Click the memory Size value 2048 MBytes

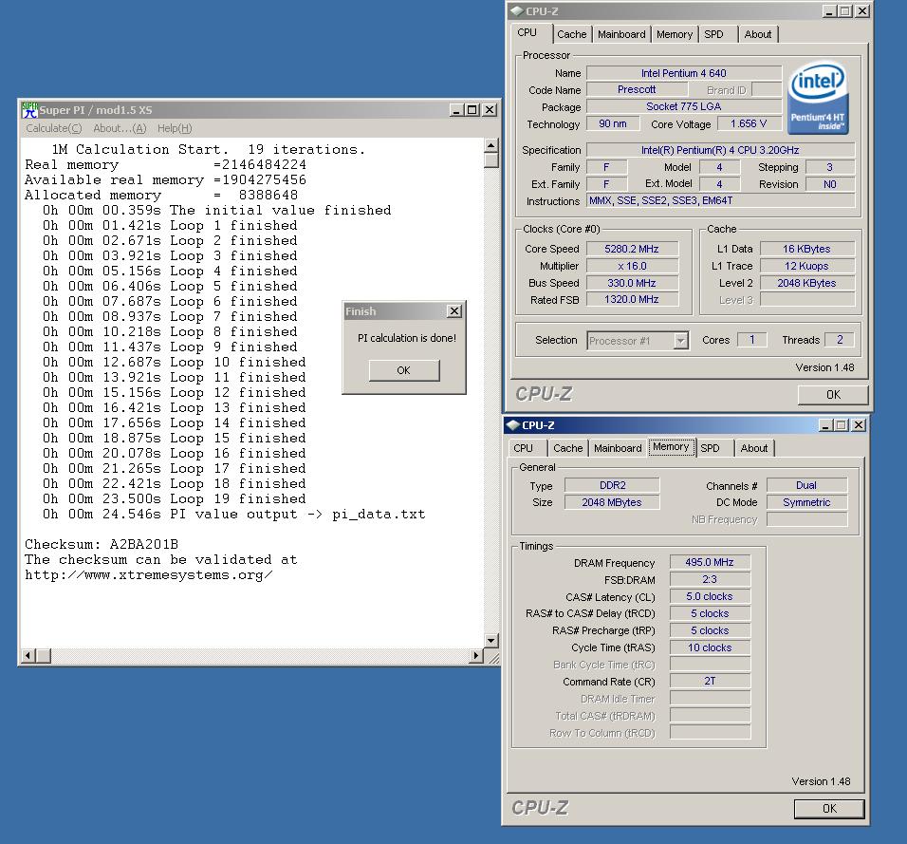tap(612, 502)
